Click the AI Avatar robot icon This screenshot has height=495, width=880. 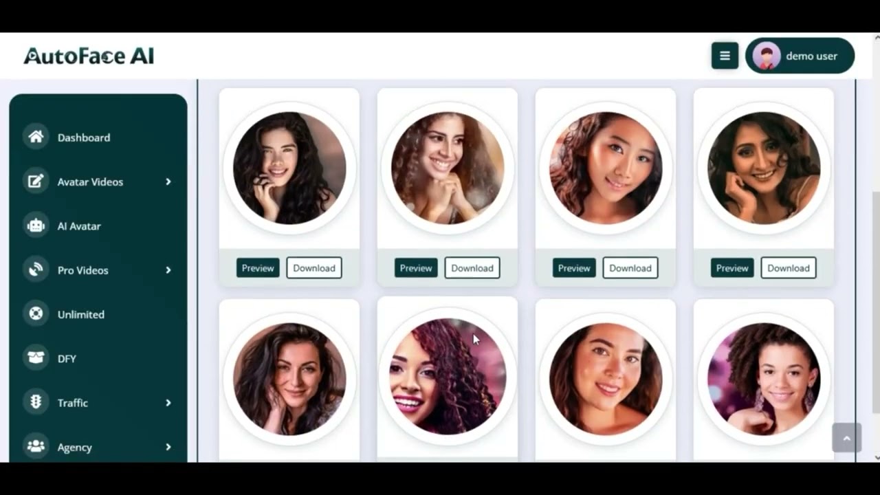tap(36, 225)
